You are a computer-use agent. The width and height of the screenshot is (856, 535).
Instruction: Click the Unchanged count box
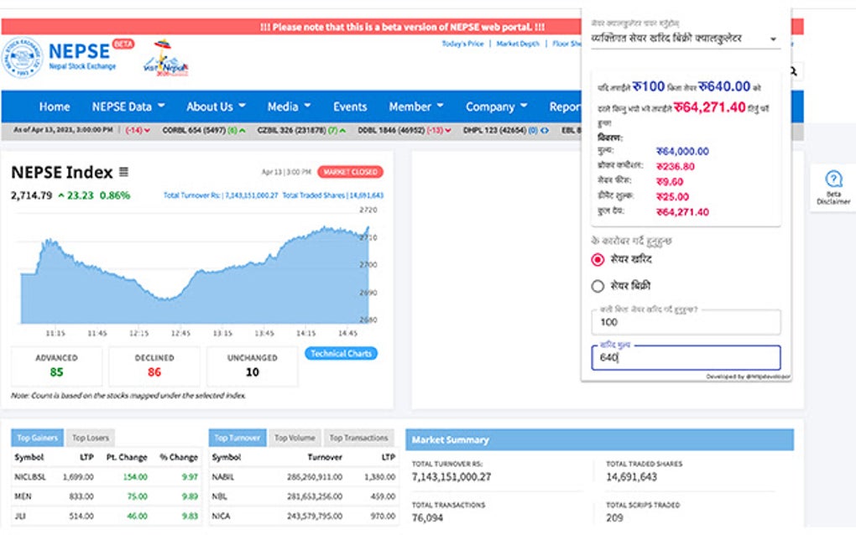click(x=253, y=366)
